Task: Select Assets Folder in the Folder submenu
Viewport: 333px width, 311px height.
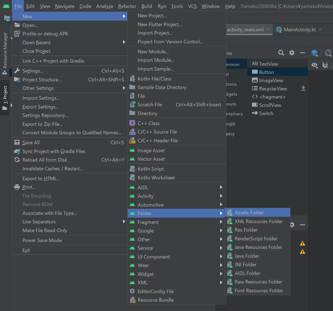Action: pyautogui.click(x=257, y=213)
